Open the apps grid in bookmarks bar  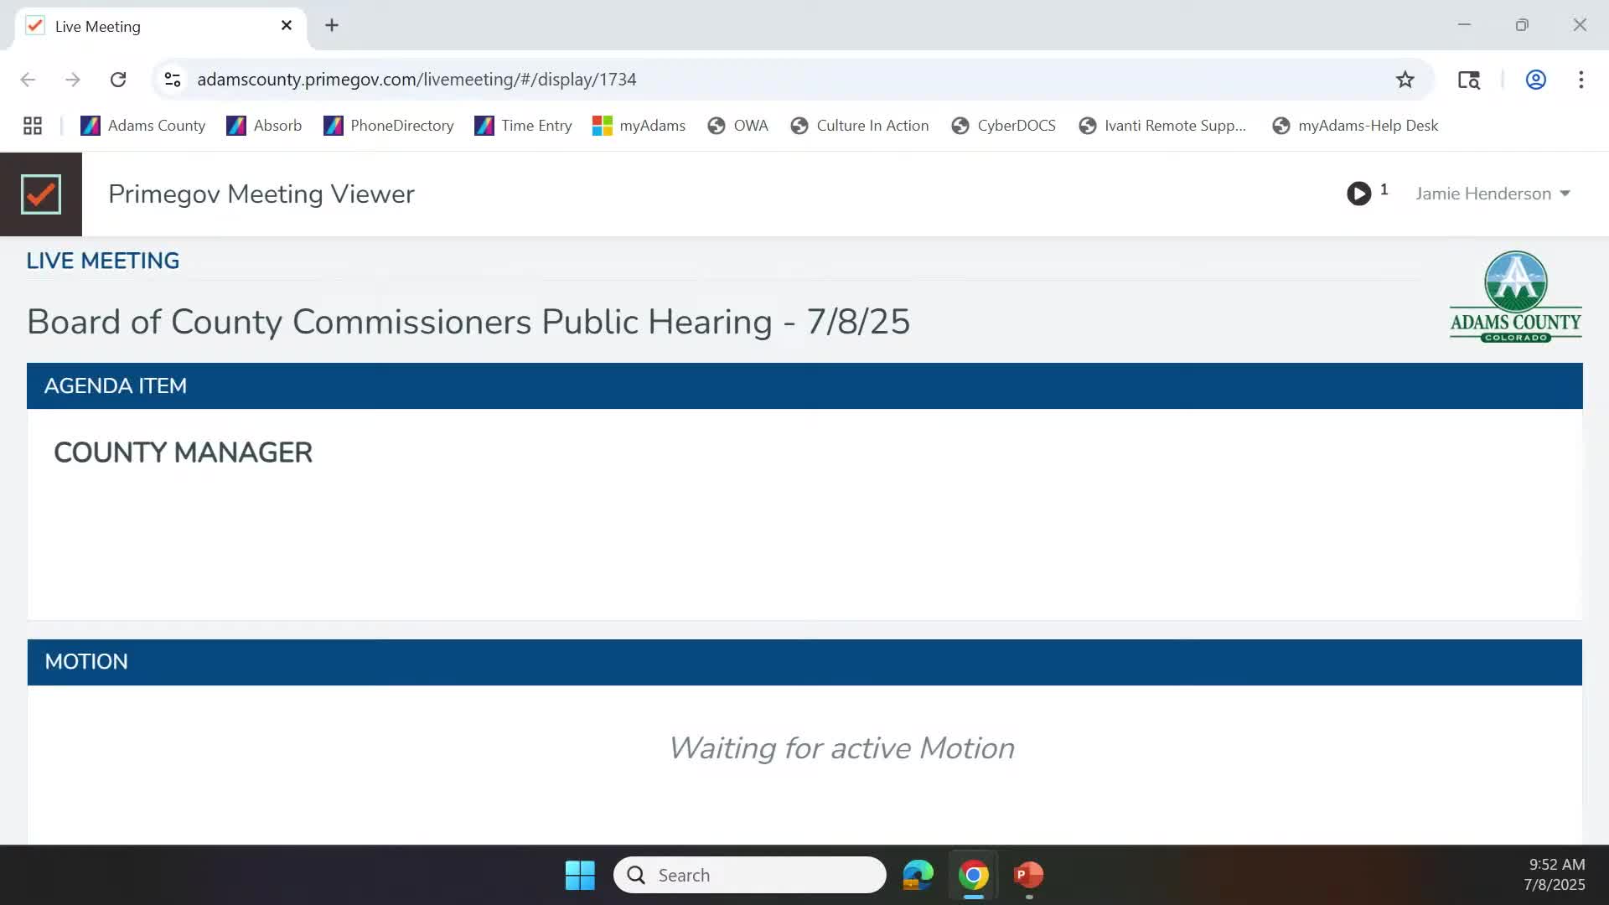pos(33,126)
